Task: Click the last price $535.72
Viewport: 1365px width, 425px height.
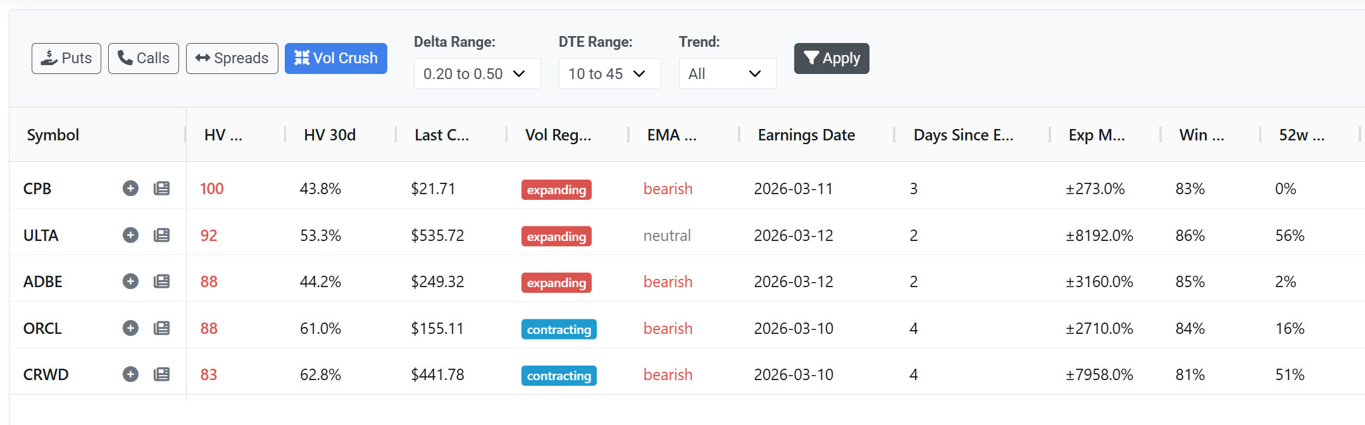Action: (x=437, y=235)
